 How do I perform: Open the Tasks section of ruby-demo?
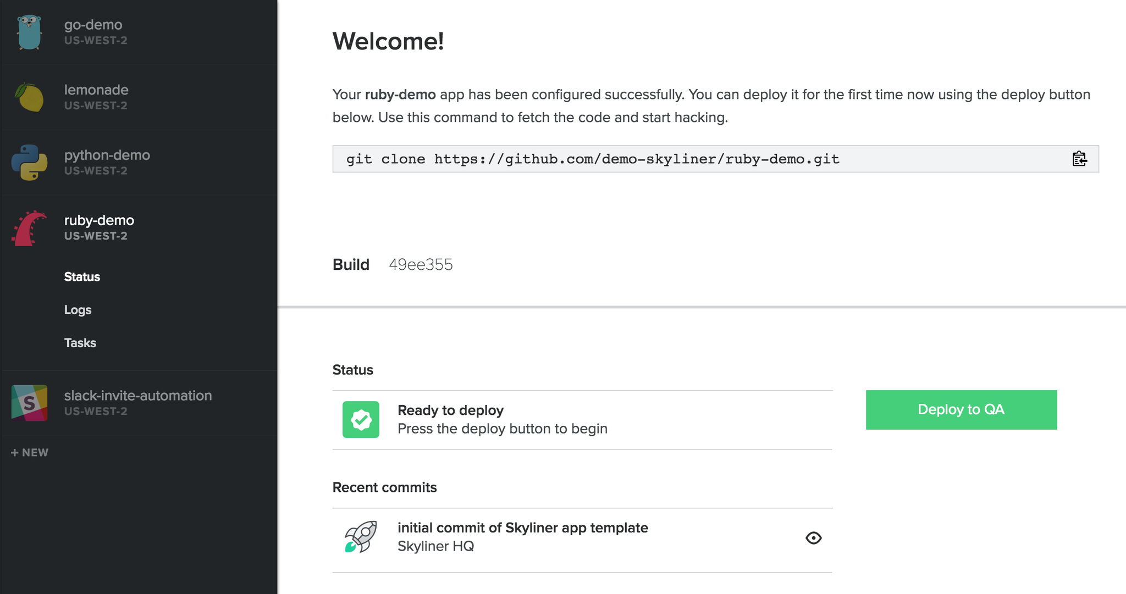click(80, 343)
